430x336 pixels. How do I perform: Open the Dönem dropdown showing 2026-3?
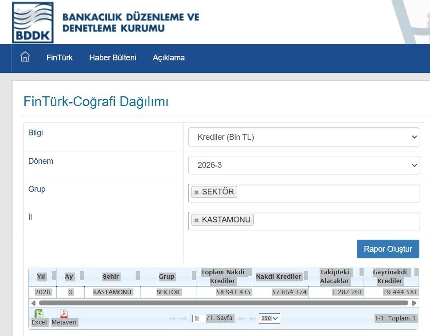pyautogui.click(x=304, y=165)
